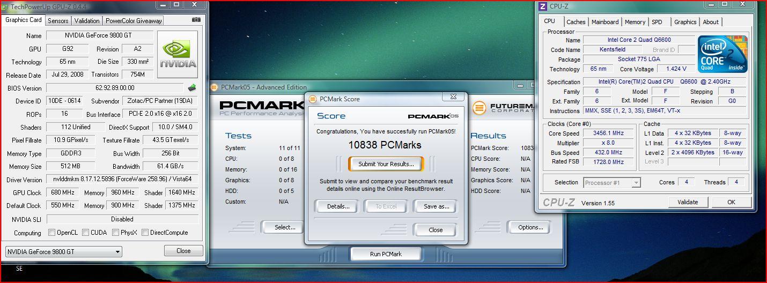Click the OK button in CPU-Z
767x283 pixels.
coord(731,202)
